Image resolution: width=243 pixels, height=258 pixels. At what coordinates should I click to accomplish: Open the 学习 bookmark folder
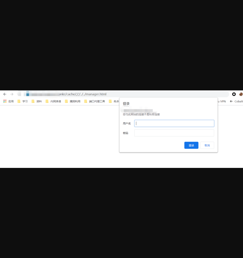[x=23, y=101]
